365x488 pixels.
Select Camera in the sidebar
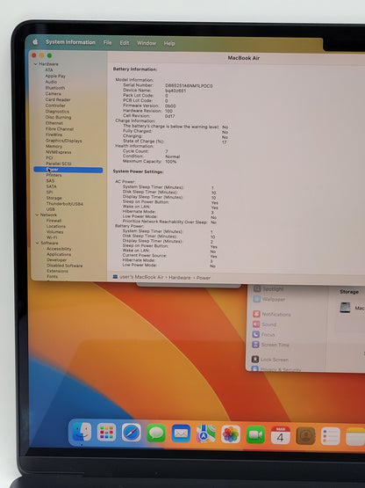54,93
